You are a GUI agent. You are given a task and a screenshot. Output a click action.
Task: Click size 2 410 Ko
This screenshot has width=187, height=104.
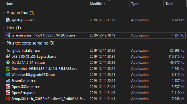(178, 93)
